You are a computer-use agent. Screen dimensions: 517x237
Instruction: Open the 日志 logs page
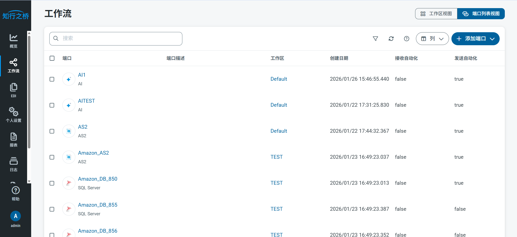[x=14, y=164]
